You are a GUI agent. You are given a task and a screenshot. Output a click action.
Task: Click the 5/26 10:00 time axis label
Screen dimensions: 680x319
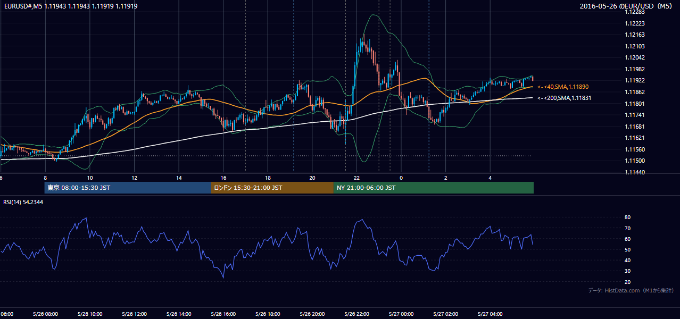click(89, 314)
